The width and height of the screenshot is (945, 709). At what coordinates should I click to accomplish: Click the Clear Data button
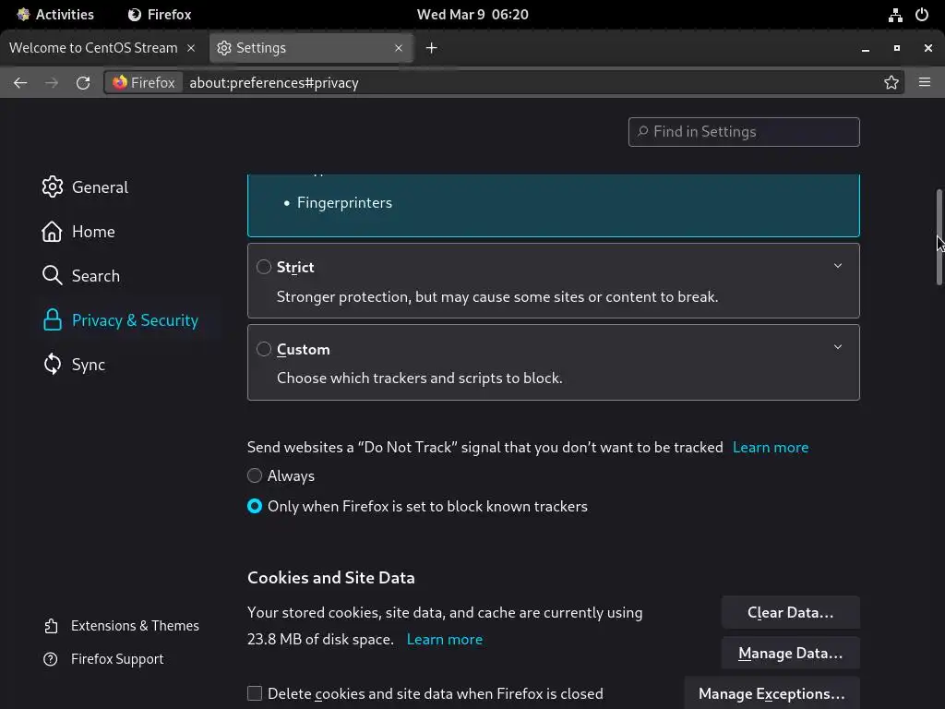790,612
